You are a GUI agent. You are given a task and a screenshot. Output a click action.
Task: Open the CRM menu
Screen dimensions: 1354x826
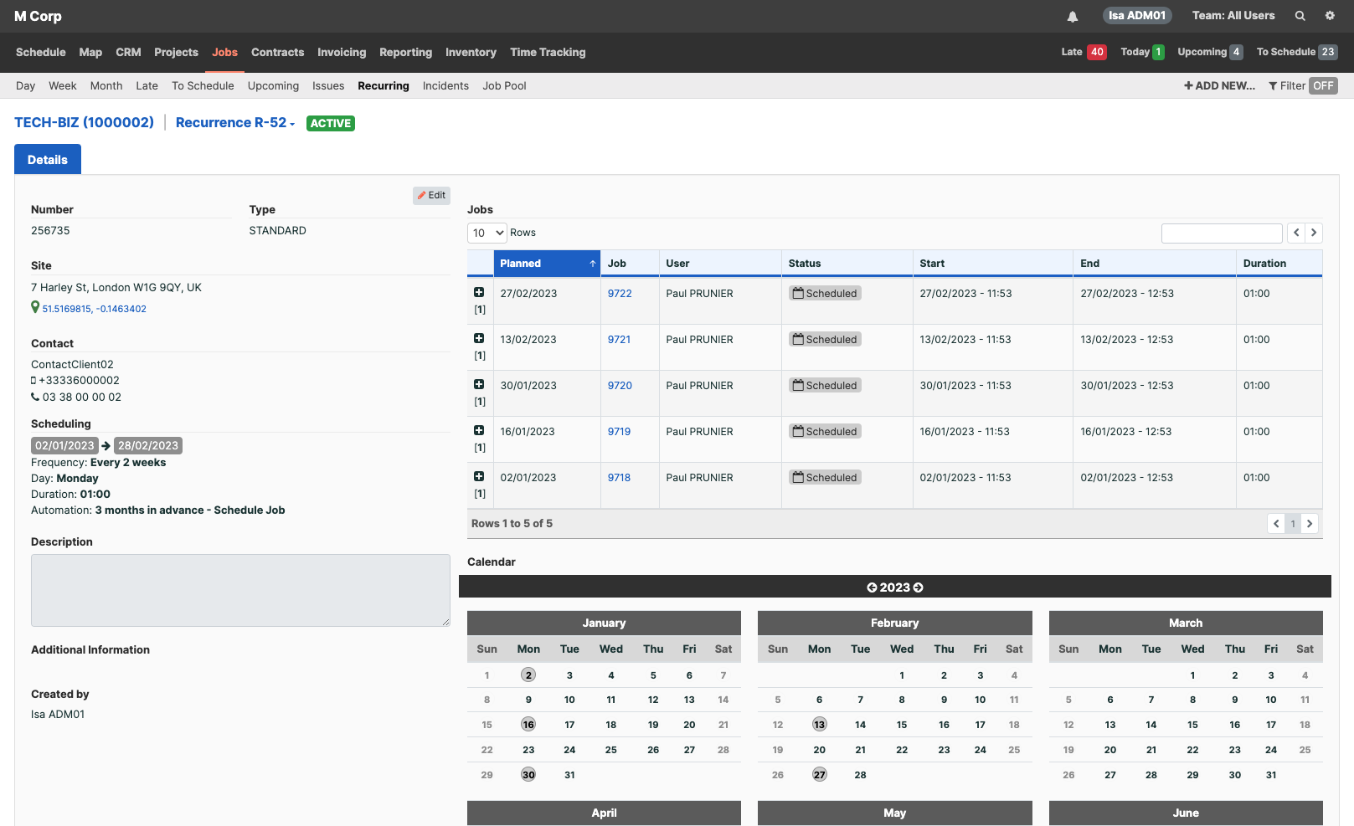(128, 52)
